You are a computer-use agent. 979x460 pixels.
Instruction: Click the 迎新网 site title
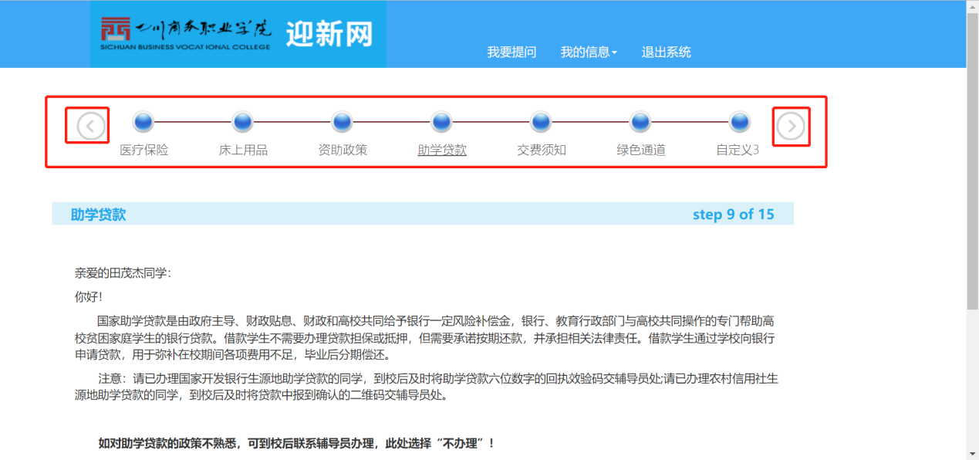click(x=329, y=34)
